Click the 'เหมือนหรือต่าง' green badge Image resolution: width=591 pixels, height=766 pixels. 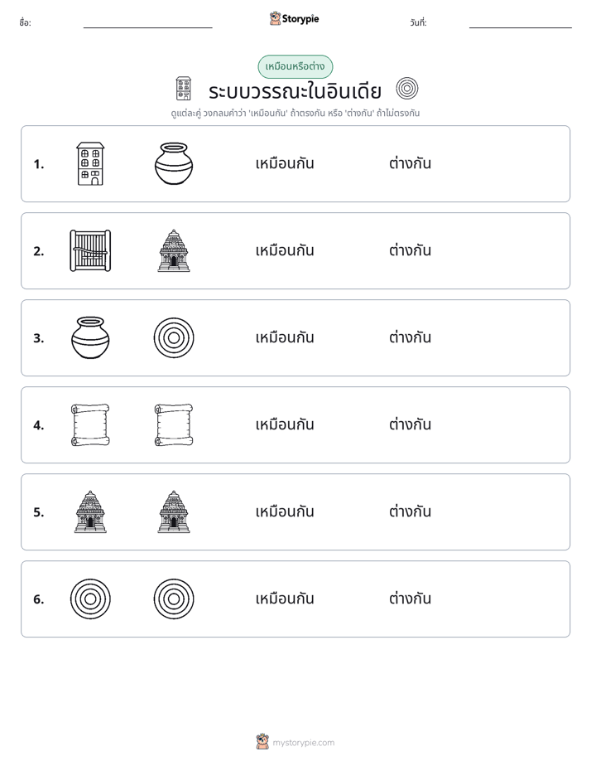coord(295,66)
